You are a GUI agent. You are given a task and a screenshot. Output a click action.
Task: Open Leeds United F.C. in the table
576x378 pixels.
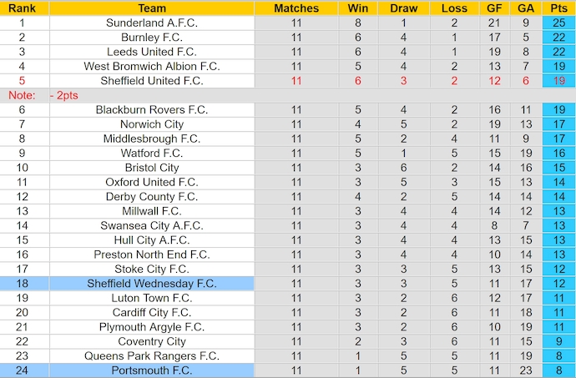coord(152,52)
